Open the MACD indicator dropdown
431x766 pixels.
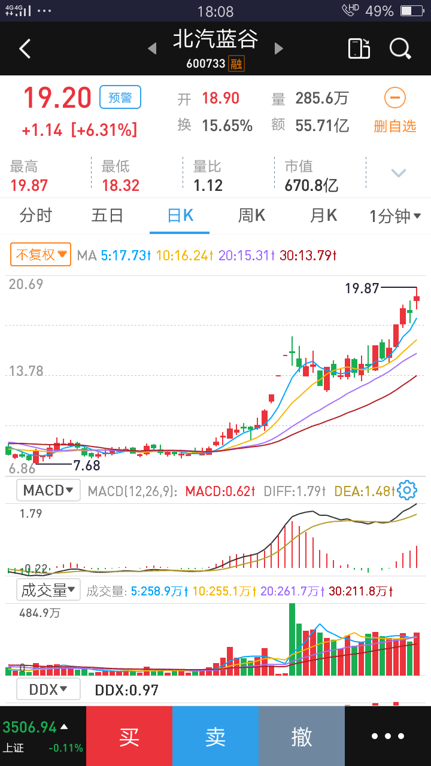[48, 491]
